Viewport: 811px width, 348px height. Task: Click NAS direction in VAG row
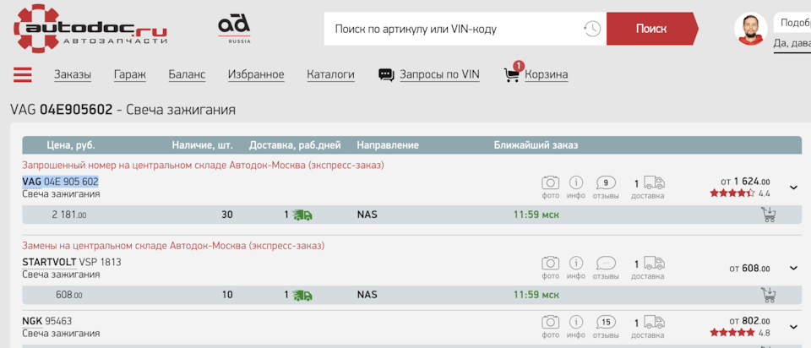tap(367, 215)
